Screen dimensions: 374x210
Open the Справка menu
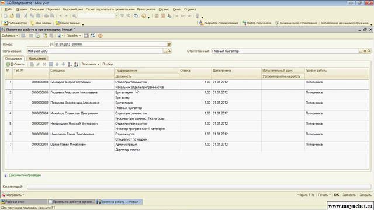[x=190, y=9]
